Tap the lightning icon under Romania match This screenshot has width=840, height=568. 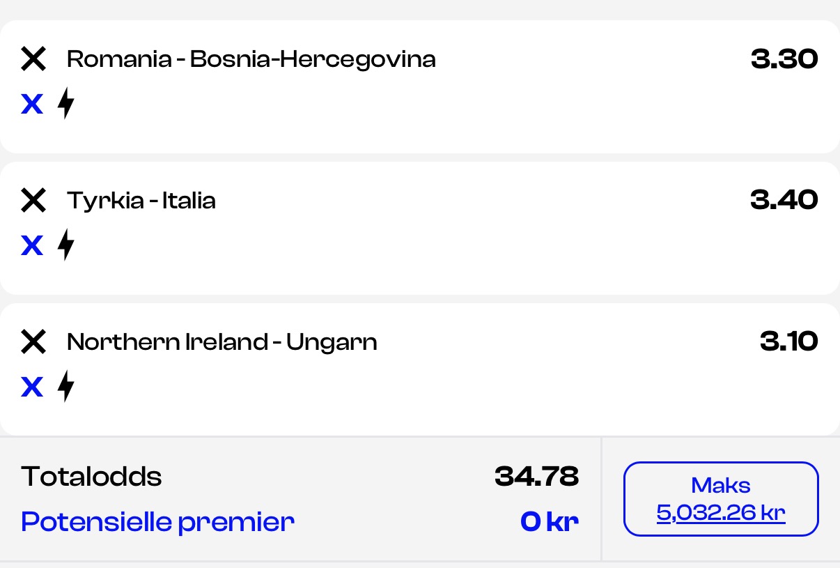click(65, 104)
